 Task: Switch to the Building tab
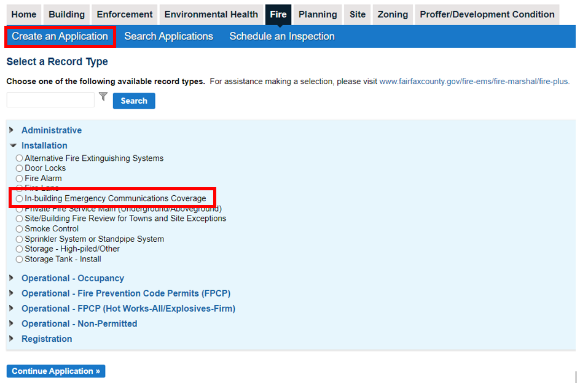66,14
